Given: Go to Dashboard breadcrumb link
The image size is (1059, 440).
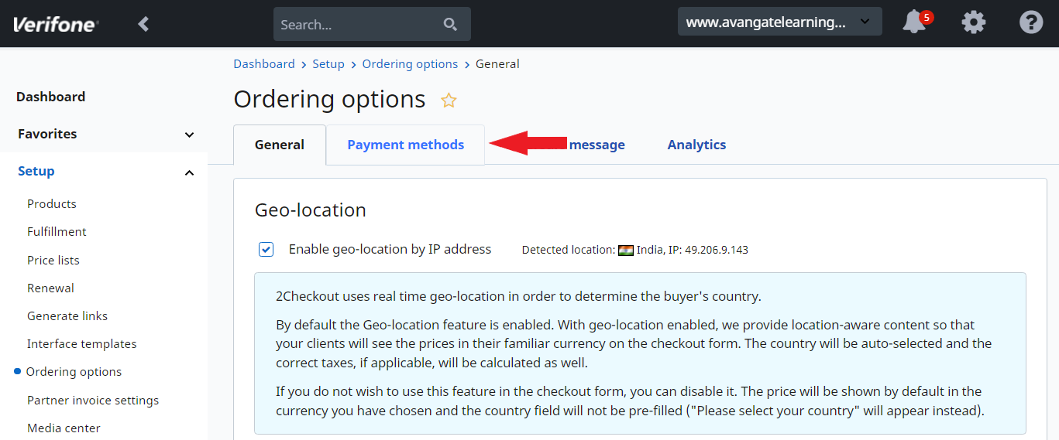Looking at the screenshot, I should [264, 64].
